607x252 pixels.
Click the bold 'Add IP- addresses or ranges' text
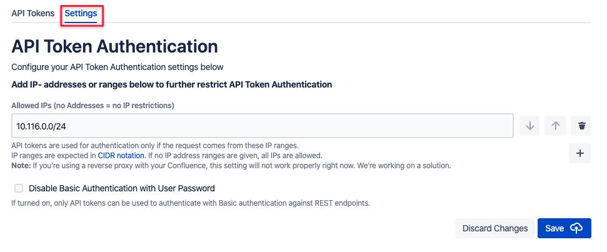(x=171, y=84)
